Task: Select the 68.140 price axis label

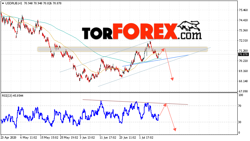Action: [x=243, y=81]
